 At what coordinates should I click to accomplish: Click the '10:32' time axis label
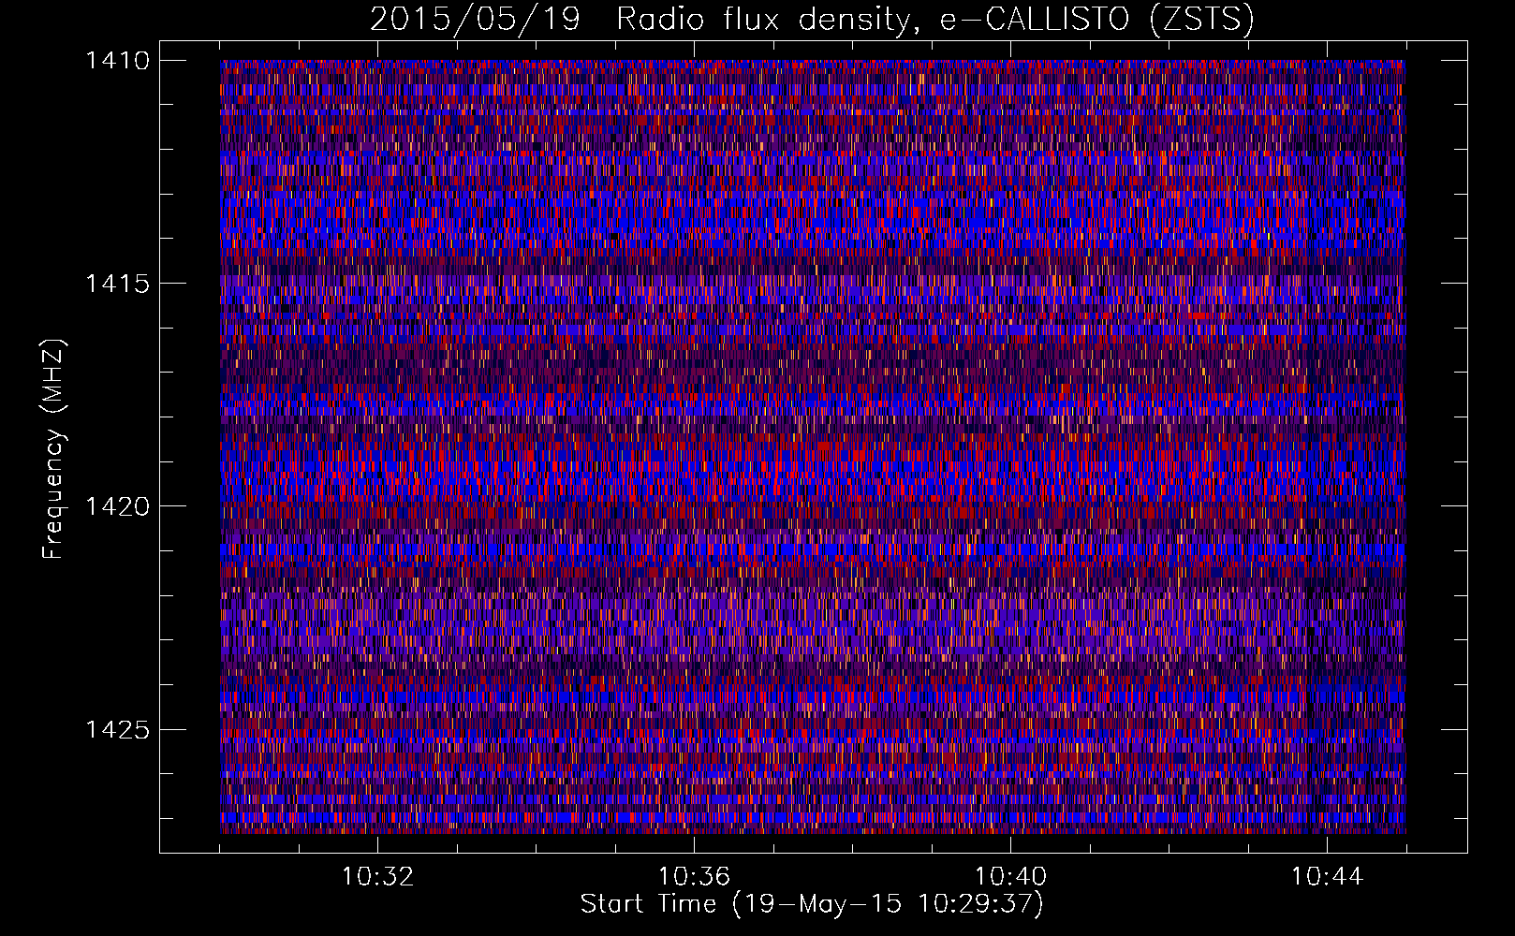pyautogui.click(x=377, y=877)
